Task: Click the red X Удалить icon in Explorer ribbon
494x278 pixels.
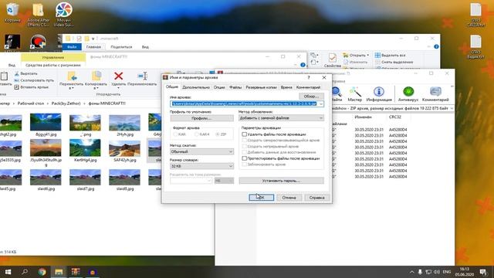Action: (118, 76)
